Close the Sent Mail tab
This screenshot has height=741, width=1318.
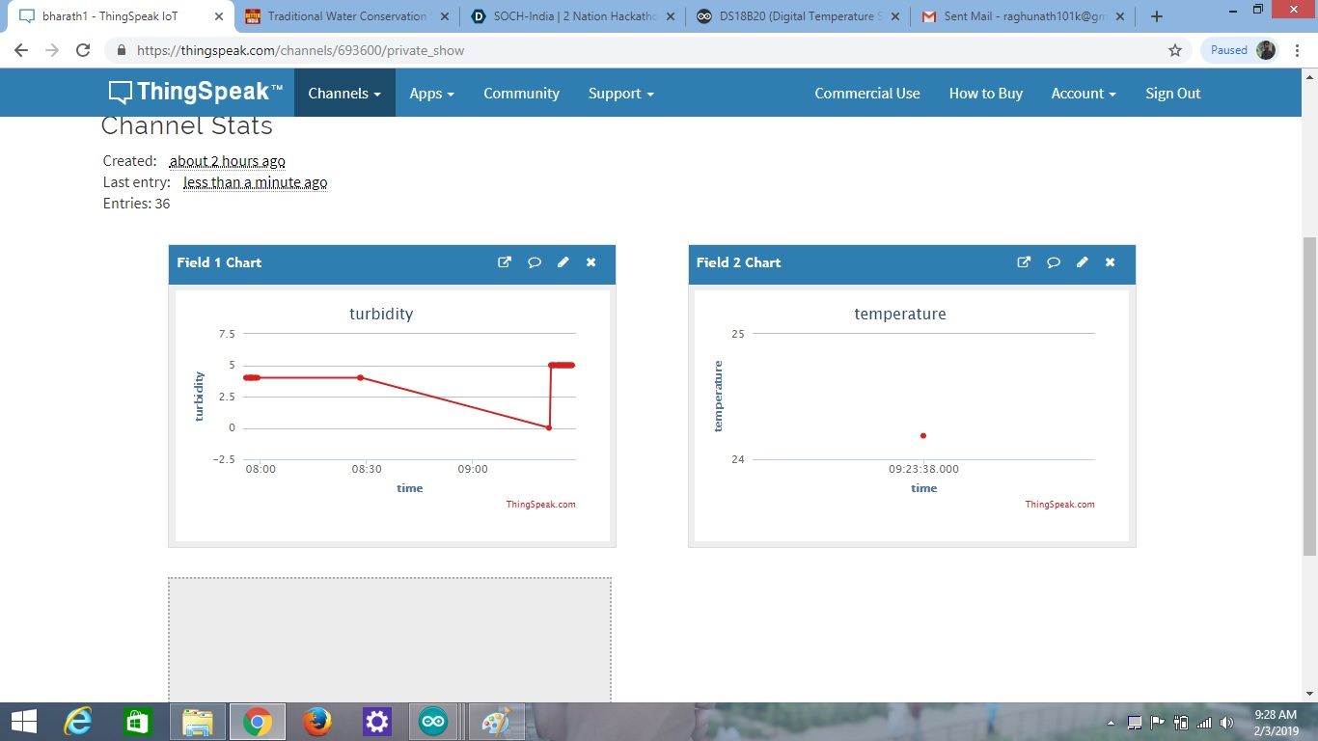pyautogui.click(x=1119, y=16)
